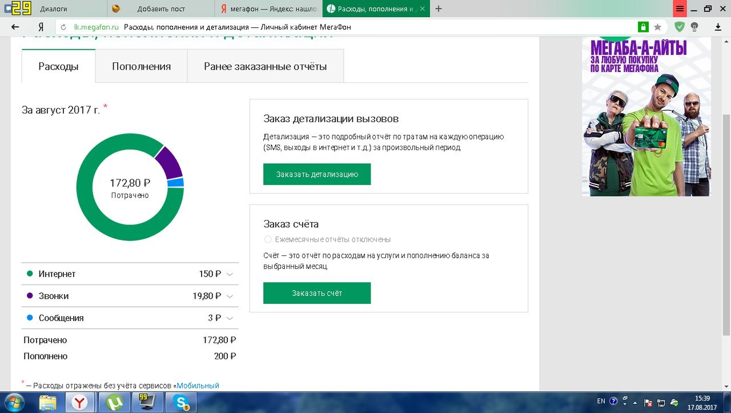
Task: Switch to the мегафон Яндекс search tab
Action: coord(268,9)
